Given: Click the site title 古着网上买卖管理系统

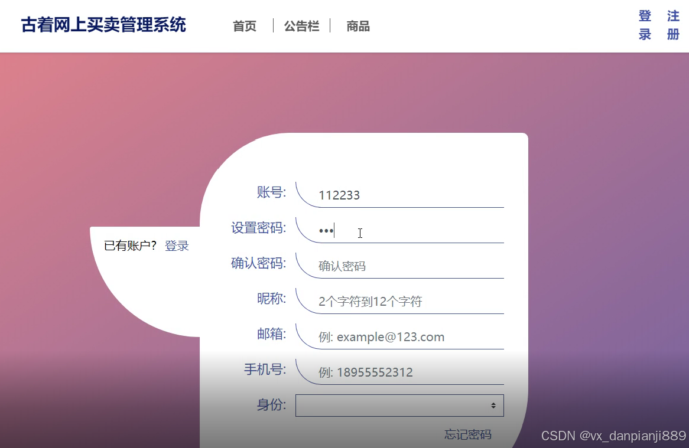Looking at the screenshot, I should (103, 25).
